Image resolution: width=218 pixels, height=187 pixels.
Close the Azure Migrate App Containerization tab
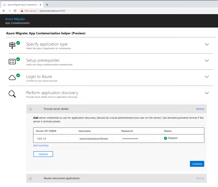pos(40,5)
